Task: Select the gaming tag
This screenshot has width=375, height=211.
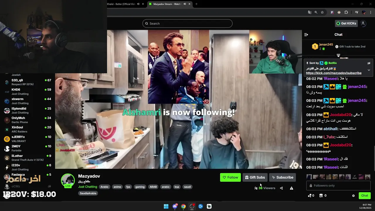Action: 140,187
